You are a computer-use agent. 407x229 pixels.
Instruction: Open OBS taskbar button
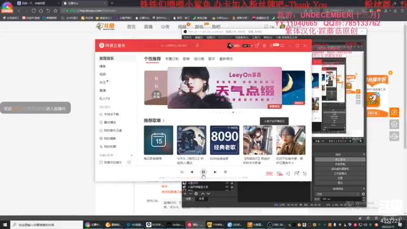coord(277,224)
